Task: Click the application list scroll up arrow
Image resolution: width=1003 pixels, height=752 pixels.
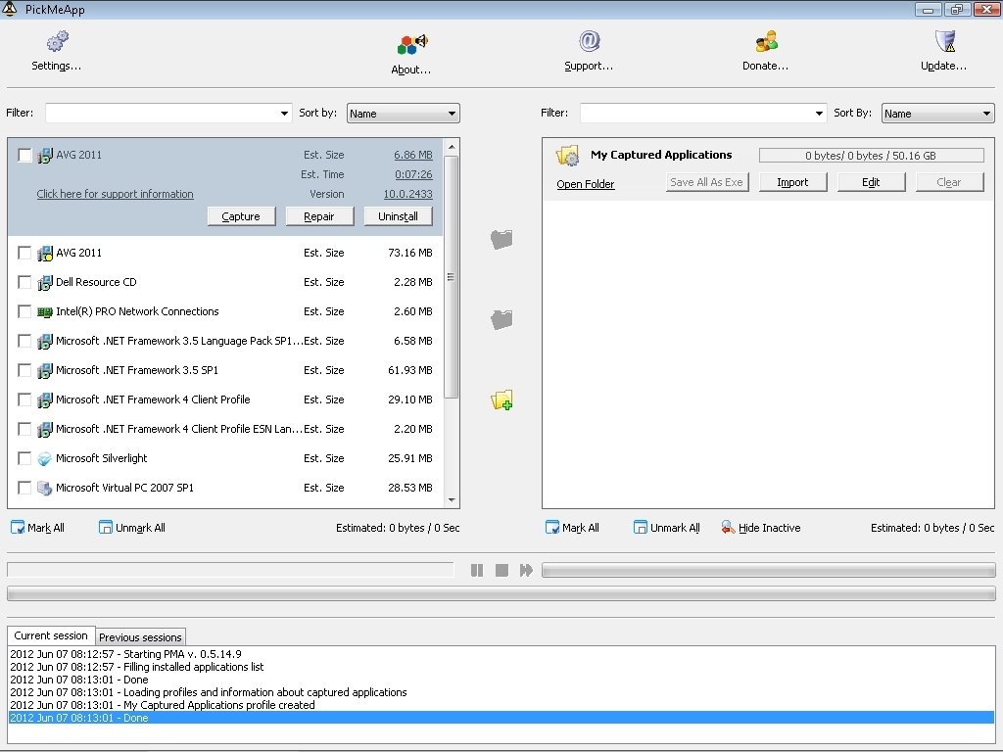Action: [452, 147]
